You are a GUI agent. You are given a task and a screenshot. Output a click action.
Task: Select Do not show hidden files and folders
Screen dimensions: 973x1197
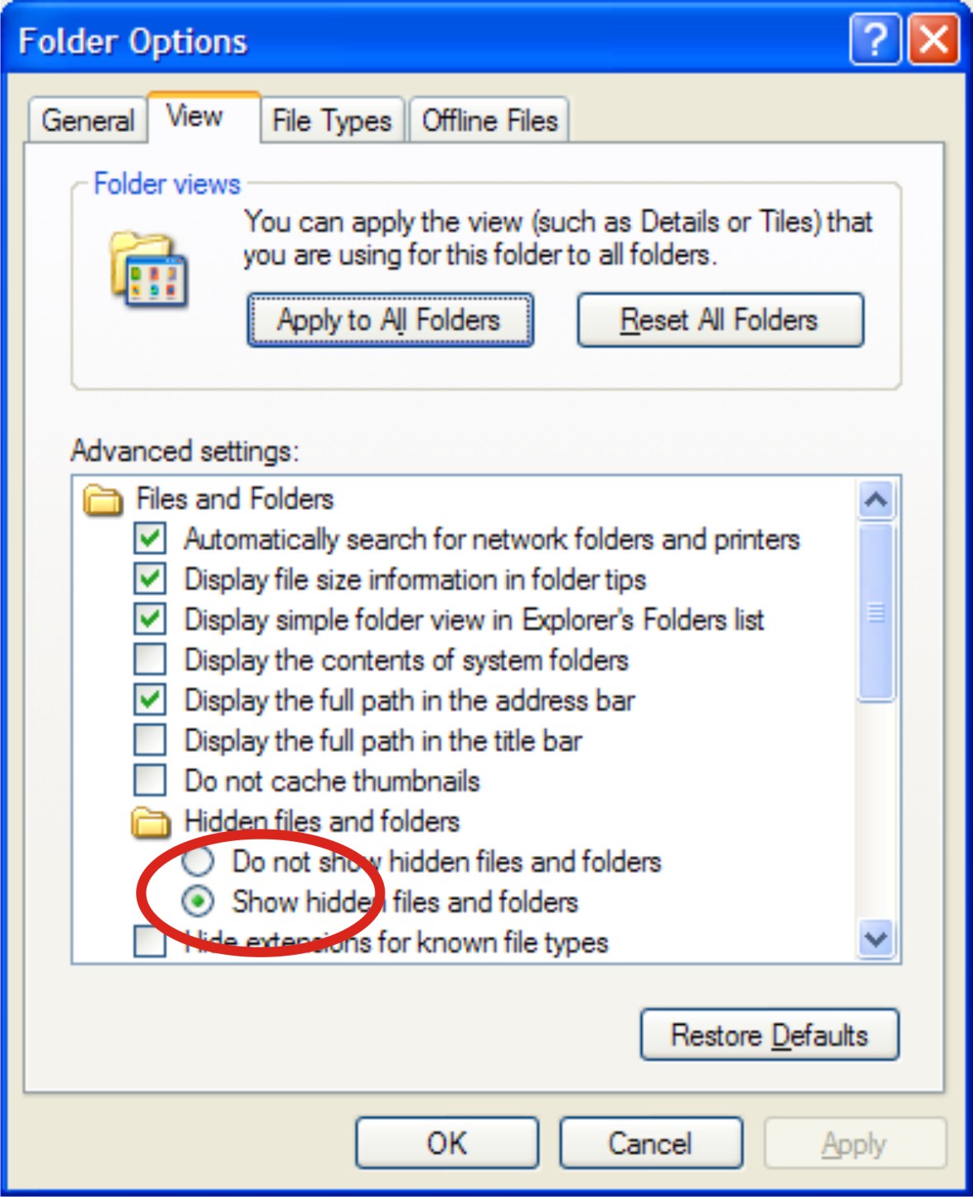[x=199, y=862]
